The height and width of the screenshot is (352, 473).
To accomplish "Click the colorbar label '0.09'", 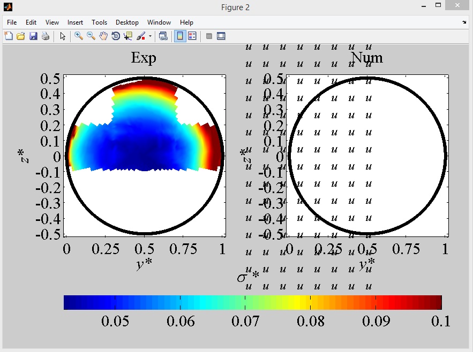I will tap(376, 322).
